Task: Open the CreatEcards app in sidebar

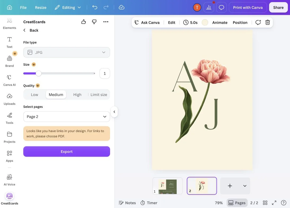Action: 10,199
